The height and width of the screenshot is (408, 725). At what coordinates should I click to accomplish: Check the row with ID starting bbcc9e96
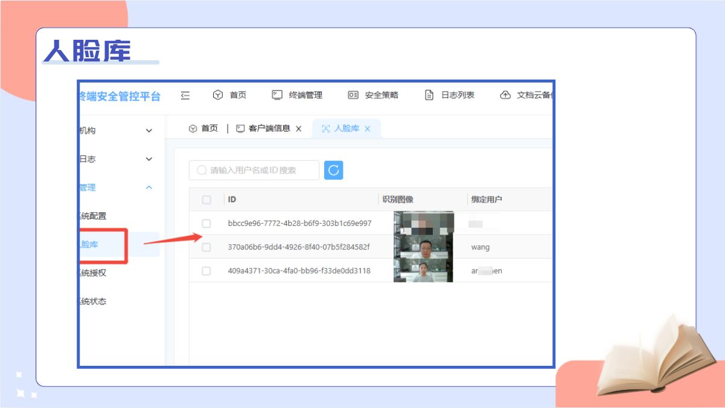pyautogui.click(x=206, y=224)
